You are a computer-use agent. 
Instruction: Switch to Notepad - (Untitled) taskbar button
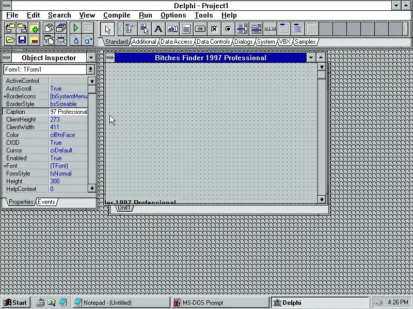tap(121, 303)
